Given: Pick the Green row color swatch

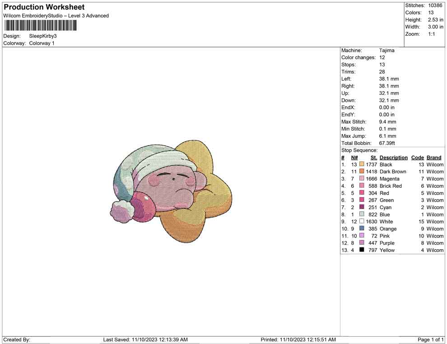Looking at the screenshot, I should click(362, 200).
